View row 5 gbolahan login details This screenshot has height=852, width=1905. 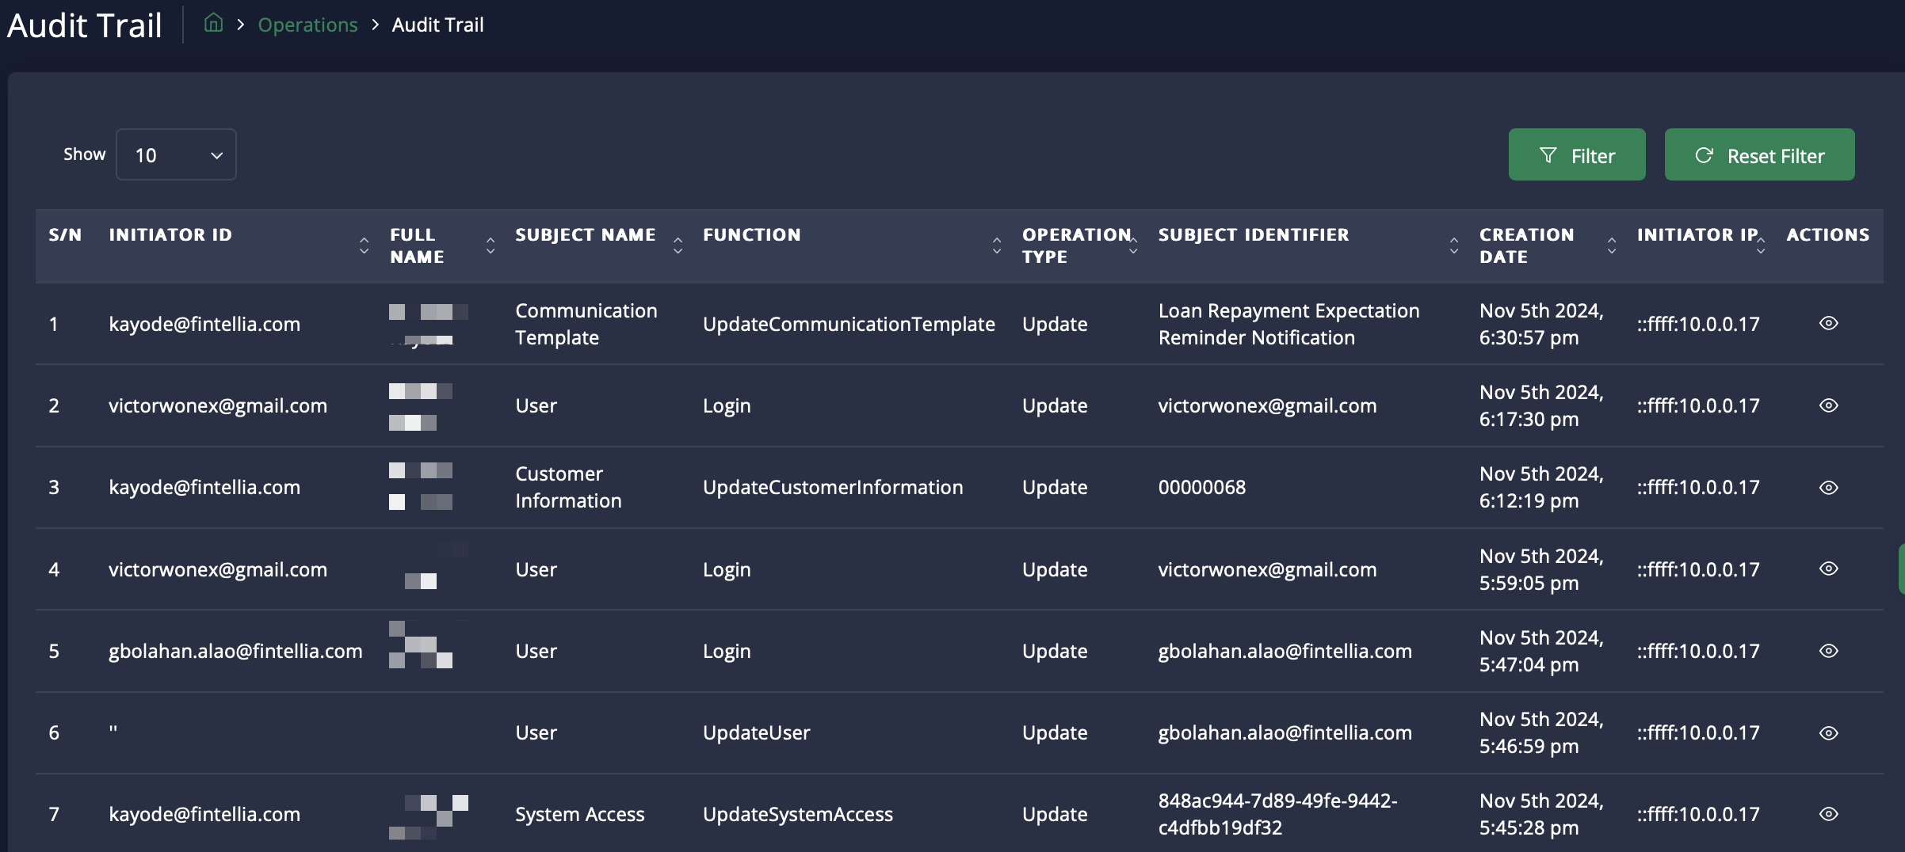[x=1828, y=651]
